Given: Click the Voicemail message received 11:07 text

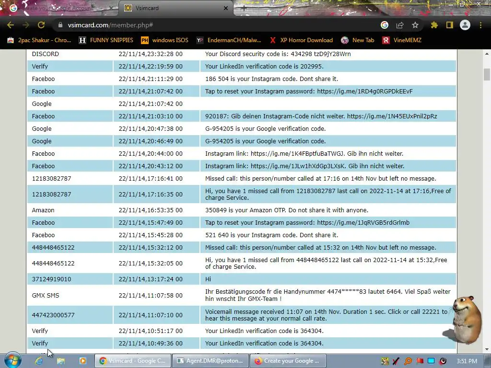Looking at the screenshot, I should click(x=326, y=315).
